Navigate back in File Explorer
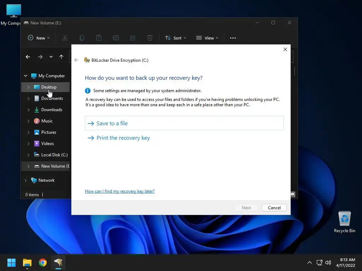 (28, 57)
